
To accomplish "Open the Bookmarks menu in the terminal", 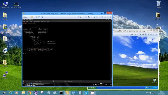I will pyautogui.click(x=36, y=21).
